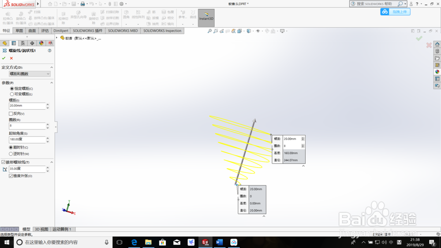Switch to FeatureManager design tree tab icon

(x=4, y=43)
